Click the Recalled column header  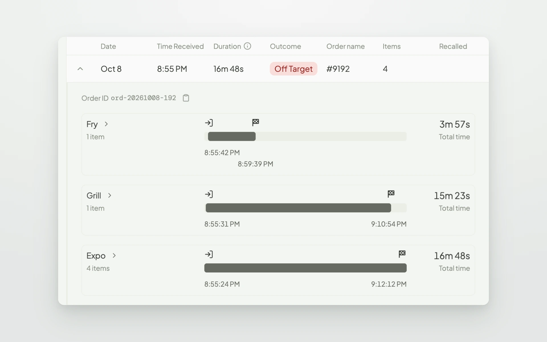(x=453, y=46)
